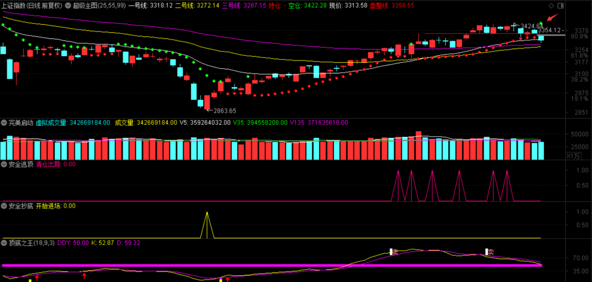Click the 清仓出局 legend label
Screen dimensions: 592x282
48,164
